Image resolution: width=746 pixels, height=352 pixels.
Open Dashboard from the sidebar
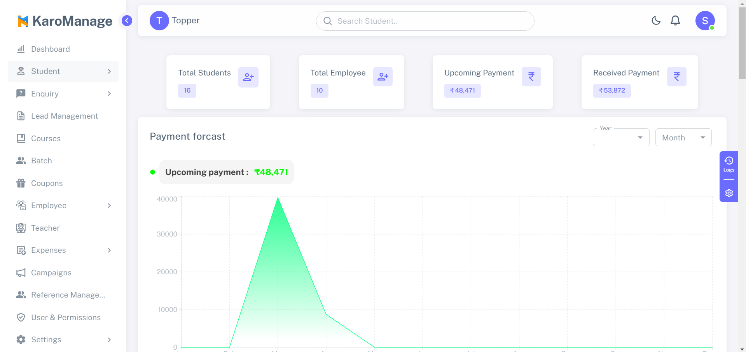point(63,49)
